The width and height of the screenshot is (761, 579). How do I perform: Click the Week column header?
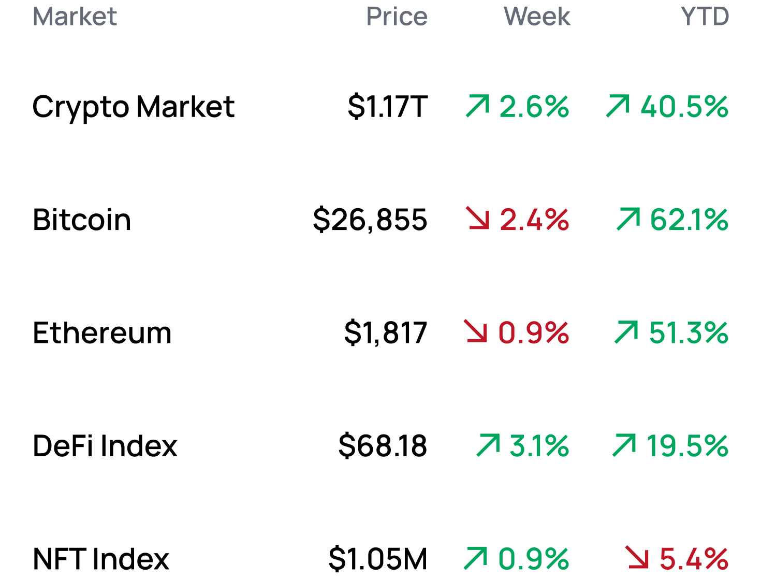(x=537, y=17)
